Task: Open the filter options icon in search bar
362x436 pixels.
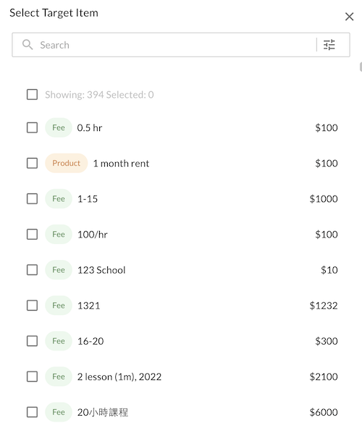Action: (x=329, y=45)
